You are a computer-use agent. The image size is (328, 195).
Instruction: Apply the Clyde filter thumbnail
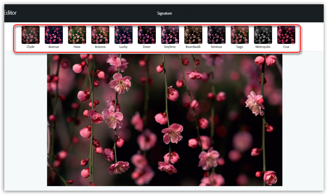coord(31,35)
